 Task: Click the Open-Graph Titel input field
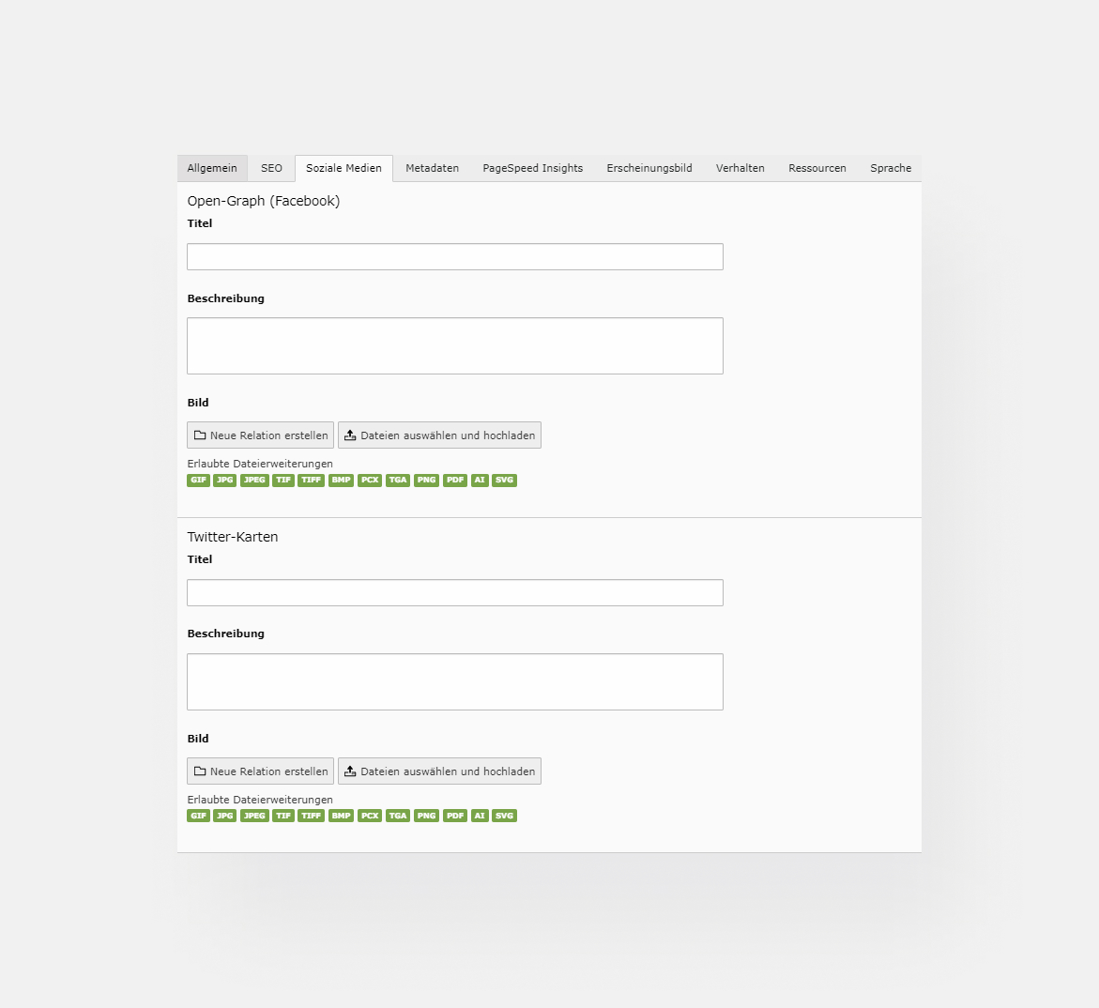tap(454, 256)
